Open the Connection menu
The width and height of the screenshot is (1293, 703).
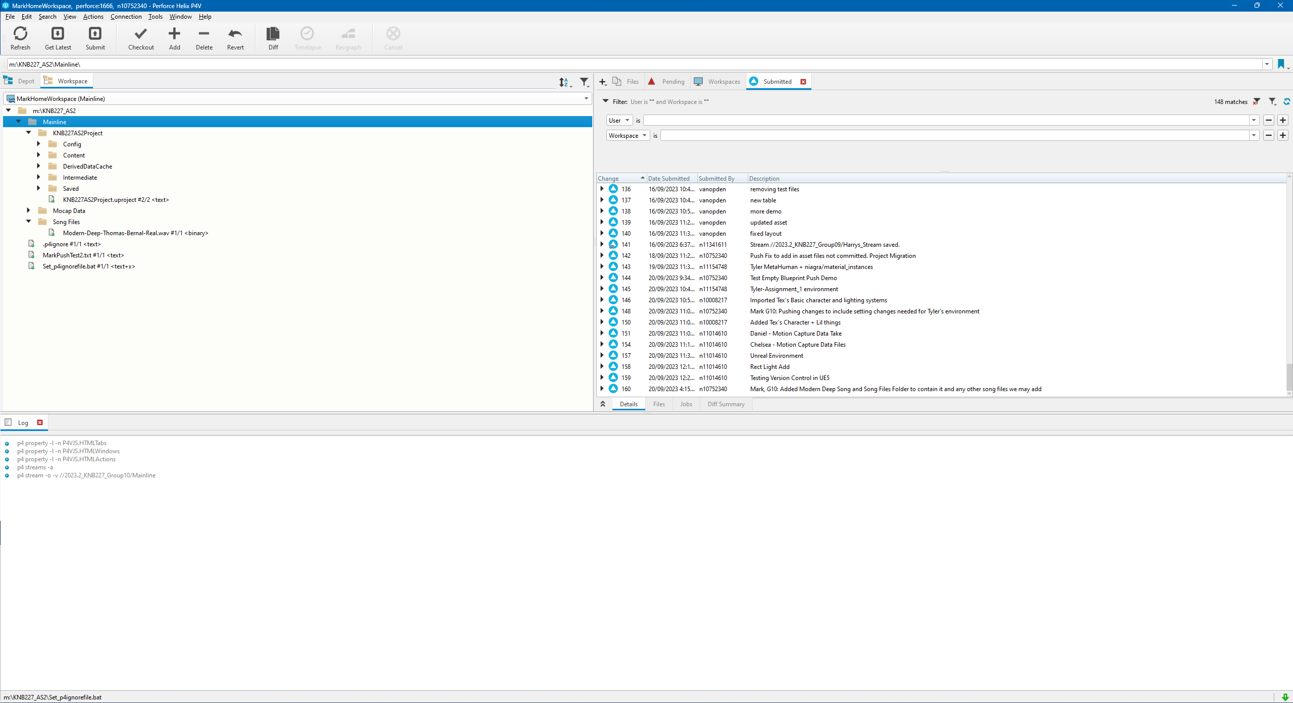pos(126,17)
